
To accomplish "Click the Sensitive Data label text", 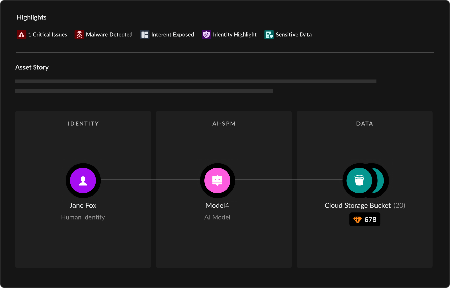I will click(x=293, y=35).
